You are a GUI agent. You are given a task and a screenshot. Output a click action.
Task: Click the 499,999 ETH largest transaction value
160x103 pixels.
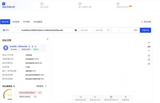(31, 71)
